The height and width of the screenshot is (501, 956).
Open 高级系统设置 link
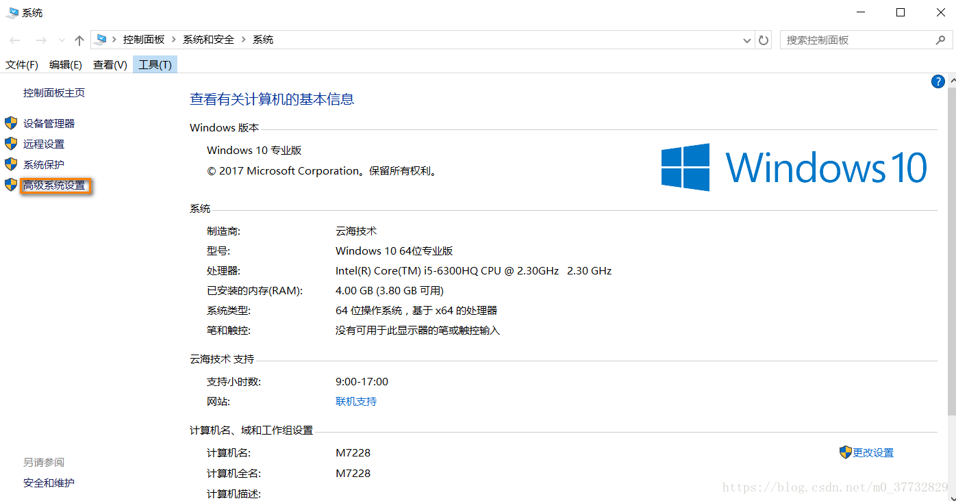(55, 185)
